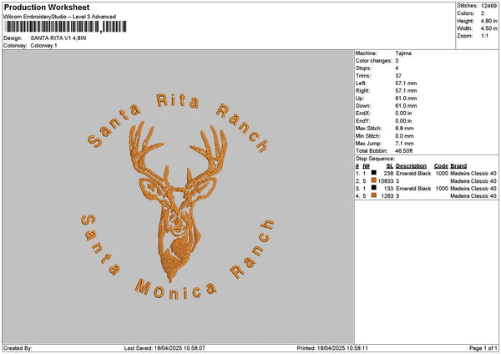Click the "N#" column header
The width and height of the screenshot is (501, 354).
366,166
